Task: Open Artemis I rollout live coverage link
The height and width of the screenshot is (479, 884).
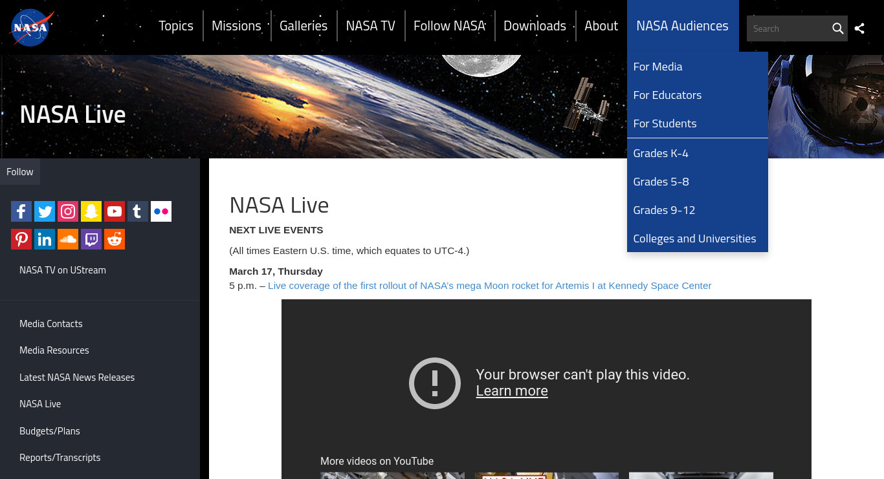Action: (489, 286)
